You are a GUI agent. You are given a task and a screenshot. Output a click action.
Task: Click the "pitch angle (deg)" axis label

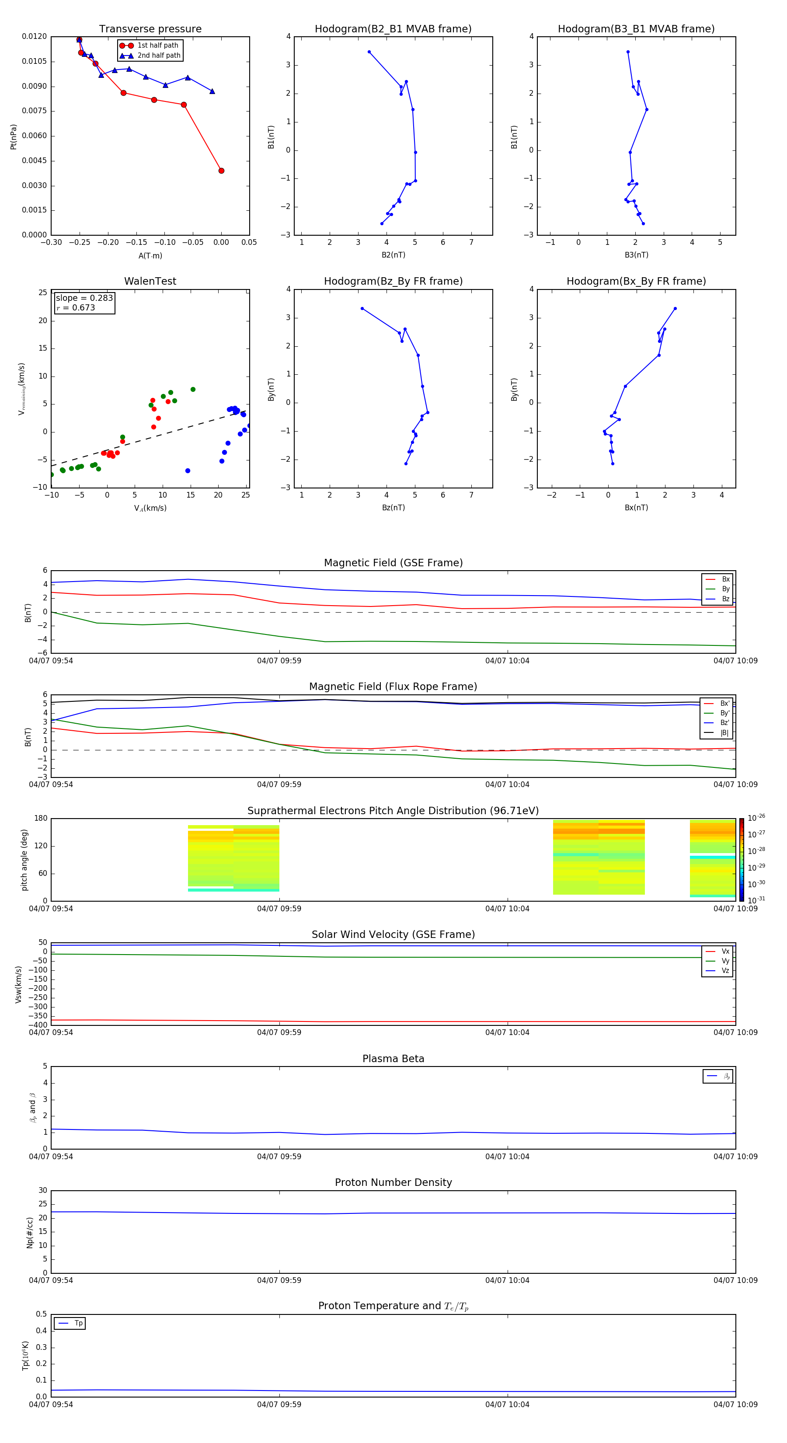(24, 860)
